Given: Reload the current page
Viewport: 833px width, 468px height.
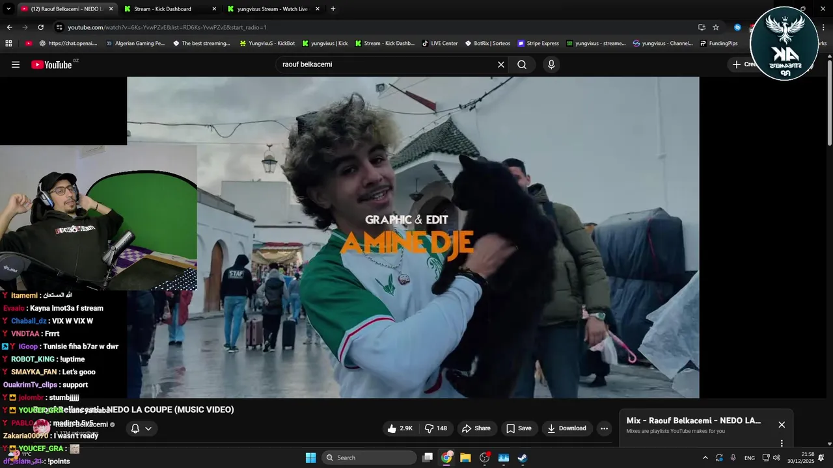Looking at the screenshot, I should pyautogui.click(x=40, y=27).
